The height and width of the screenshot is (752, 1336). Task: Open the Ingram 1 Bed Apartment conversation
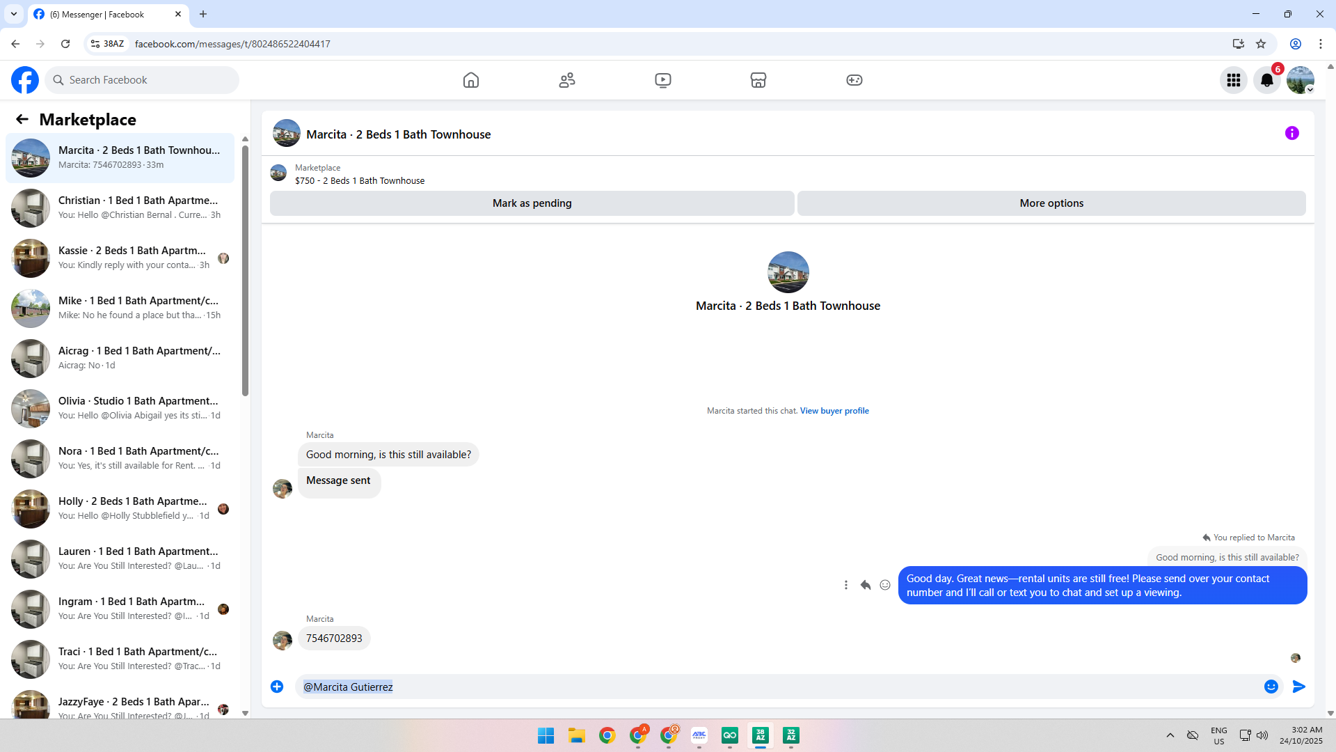click(x=120, y=609)
